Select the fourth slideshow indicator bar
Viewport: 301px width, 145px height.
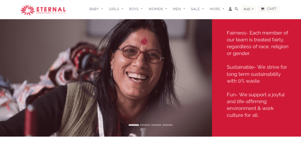click(x=167, y=125)
